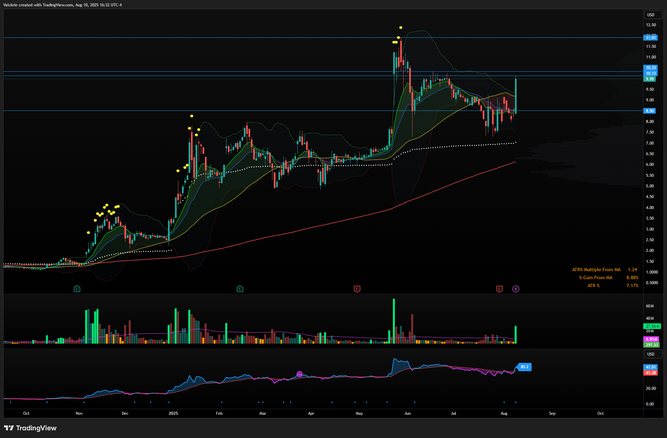
Task: Click the magenta 6.93M volume average label
Action: click(651, 339)
